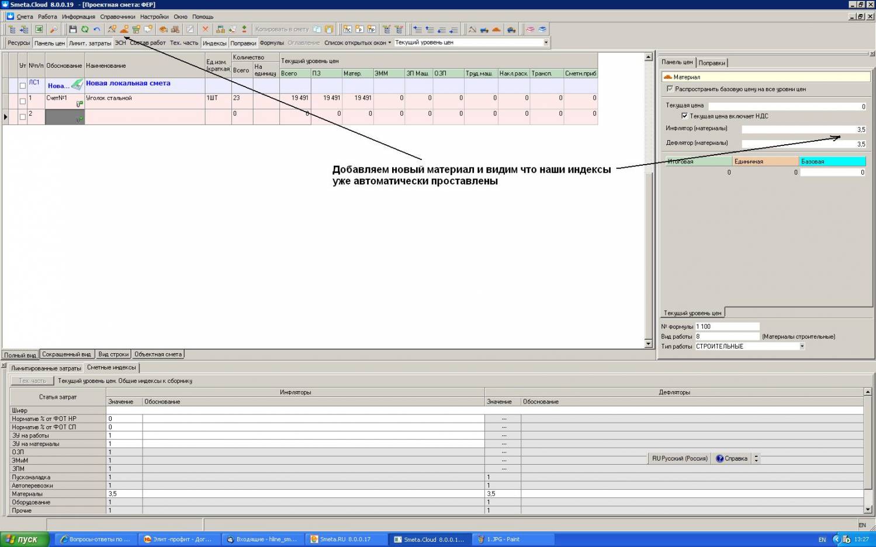Uncheck 'Текущая цена включает НДС'
876x547 pixels.
pos(684,116)
